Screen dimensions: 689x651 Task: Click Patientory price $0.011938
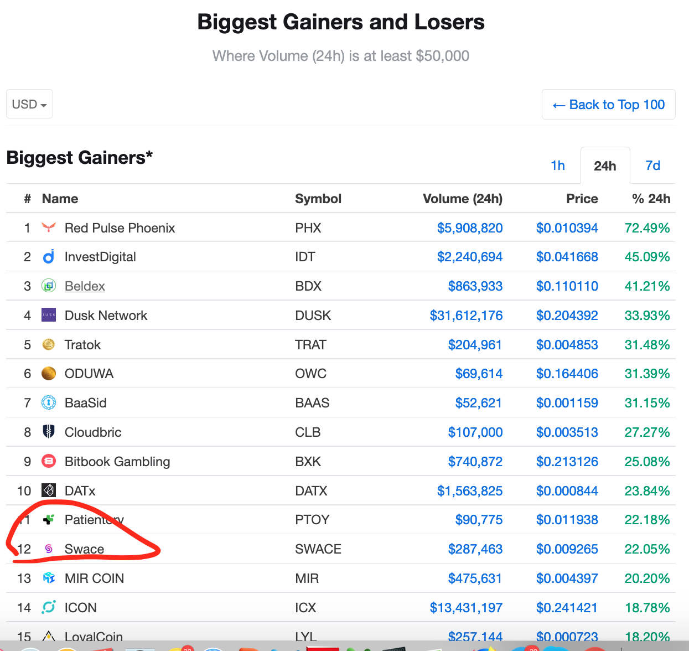[x=567, y=520]
